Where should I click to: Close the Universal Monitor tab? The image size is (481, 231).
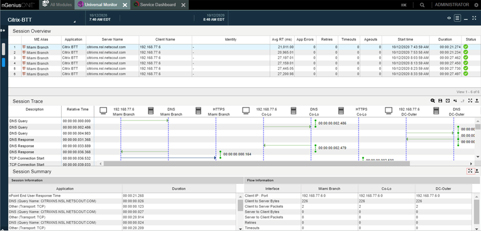tap(125, 5)
